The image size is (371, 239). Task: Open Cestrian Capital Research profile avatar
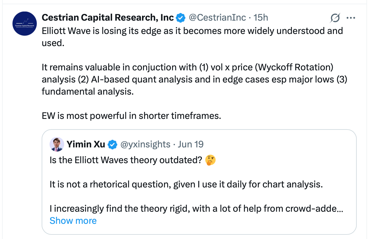point(24,23)
